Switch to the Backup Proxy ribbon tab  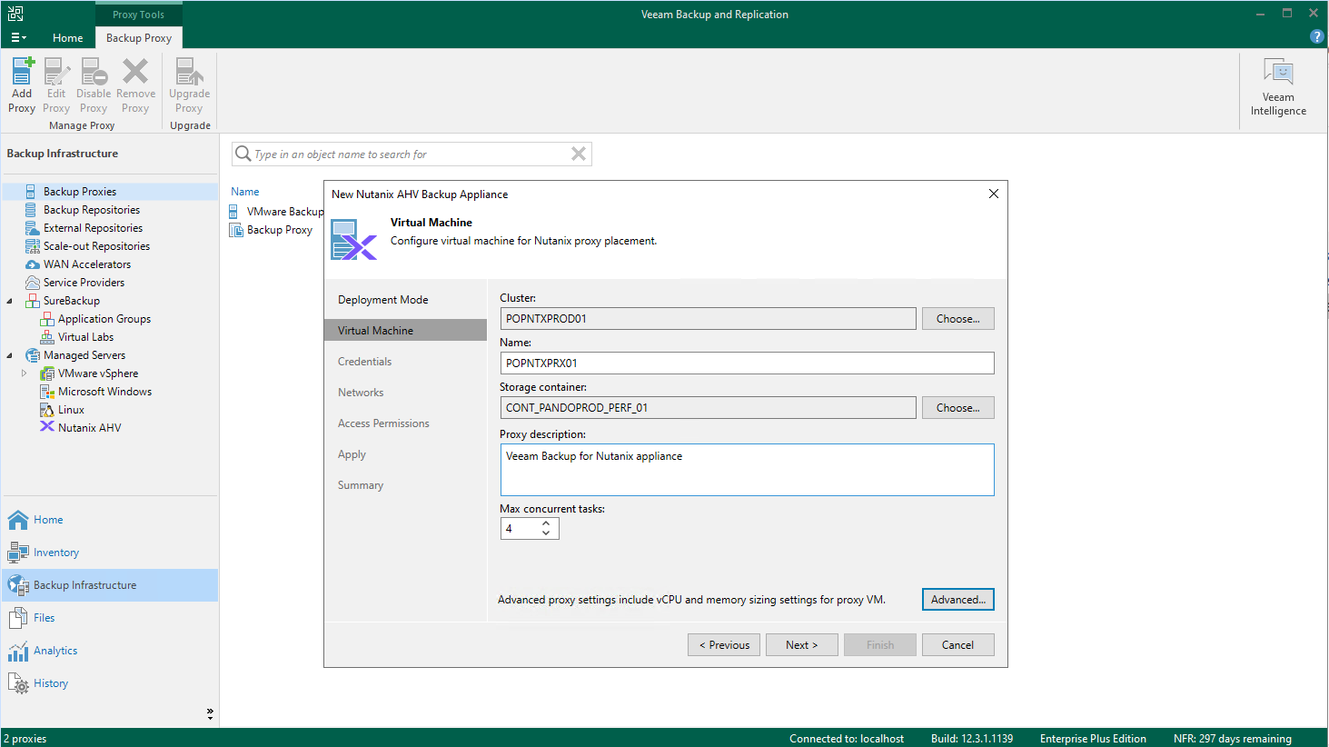139,37
